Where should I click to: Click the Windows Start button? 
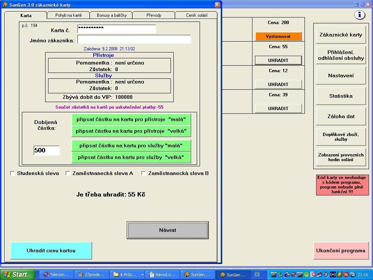[17, 275]
